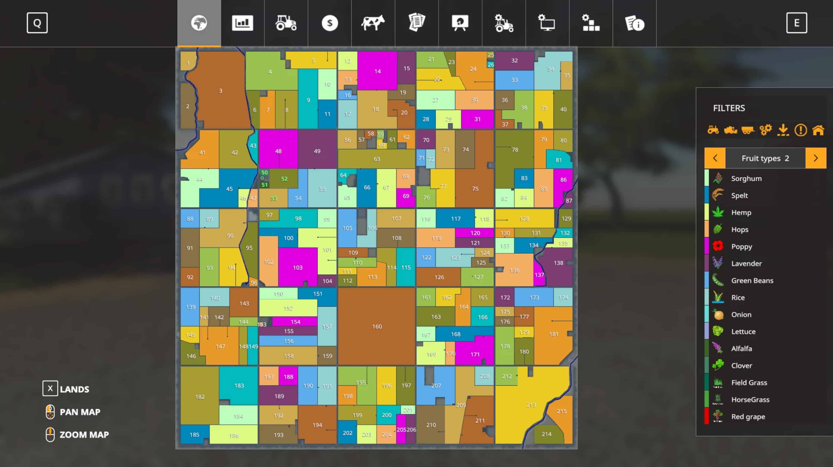Open the statistics chart icon page

(242, 23)
